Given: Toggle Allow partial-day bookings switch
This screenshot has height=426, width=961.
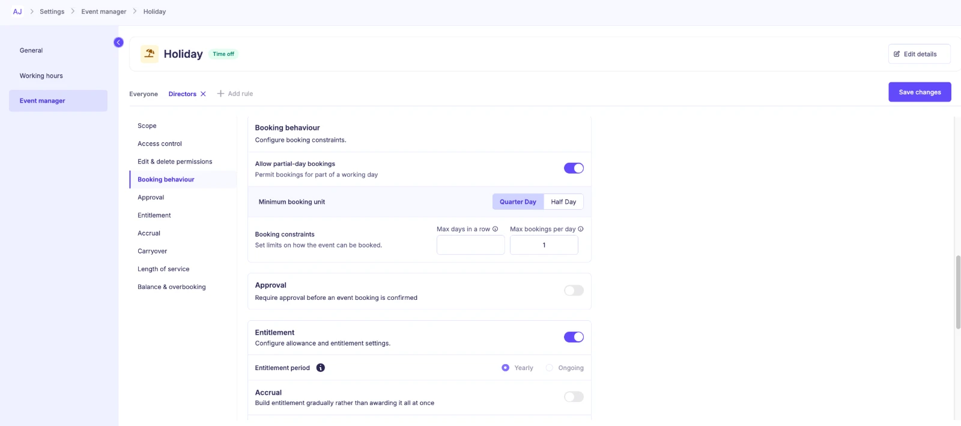Looking at the screenshot, I should 574,168.
